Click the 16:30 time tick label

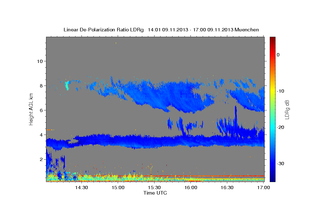click(x=227, y=187)
